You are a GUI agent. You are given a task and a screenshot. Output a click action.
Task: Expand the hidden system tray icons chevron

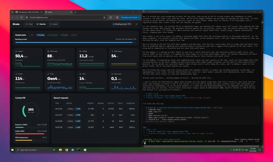[x=231, y=150]
